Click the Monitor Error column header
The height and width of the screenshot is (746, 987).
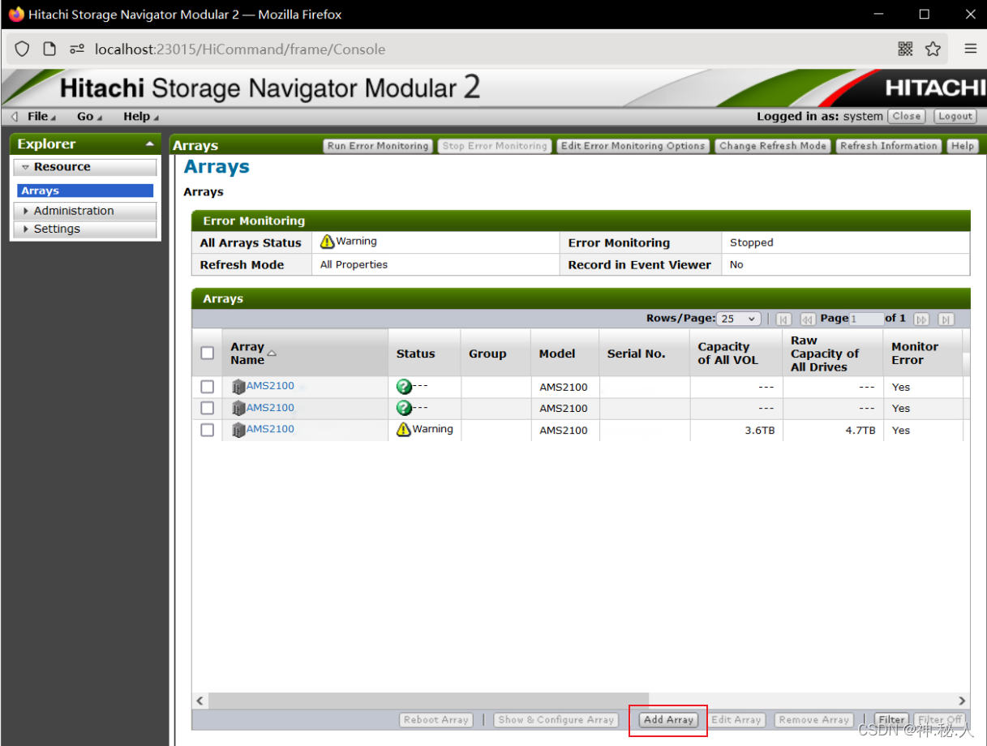pos(922,354)
